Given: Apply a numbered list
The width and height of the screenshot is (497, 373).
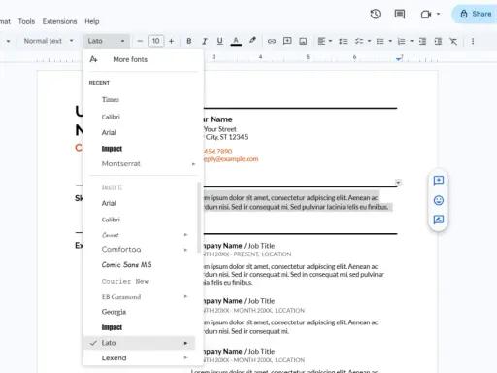Looking at the screenshot, I should (401, 41).
